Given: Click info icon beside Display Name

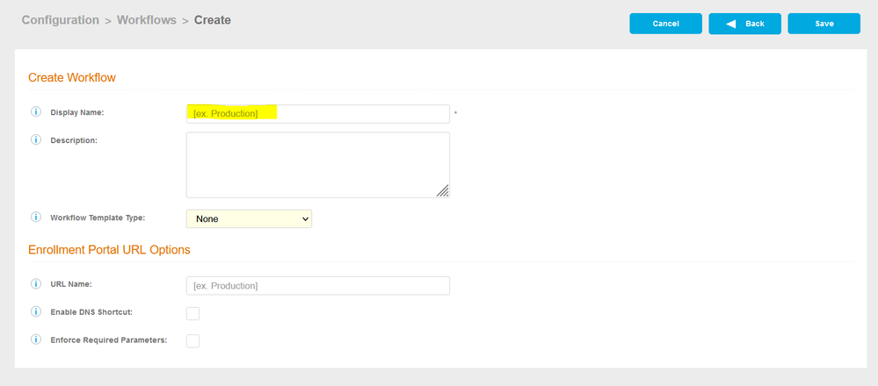Looking at the screenshot, I should click(x=36, y=112).
